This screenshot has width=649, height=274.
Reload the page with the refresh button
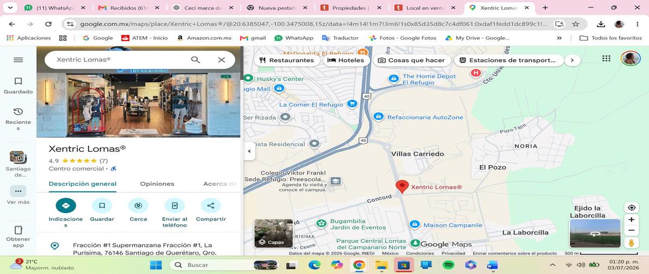pyautogui.click(x=48, y=24)
